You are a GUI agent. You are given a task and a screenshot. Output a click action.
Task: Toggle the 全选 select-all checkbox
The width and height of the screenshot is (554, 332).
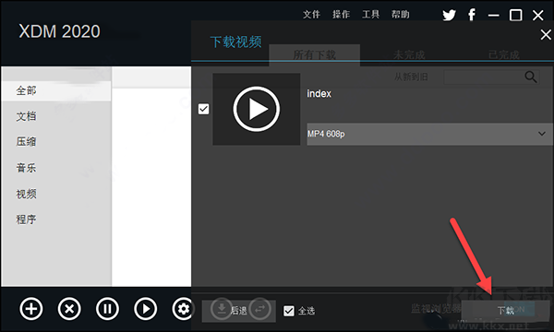289,311
